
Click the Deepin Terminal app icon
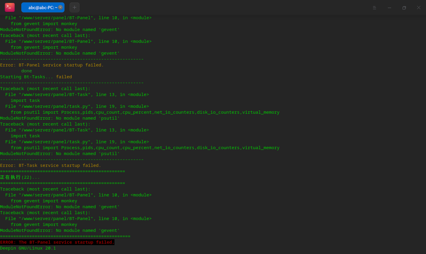point(10,7)
